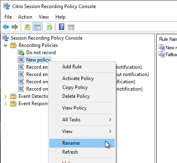Click the Up One Level folder icon

pyautogui.click(x=27, y=27)
